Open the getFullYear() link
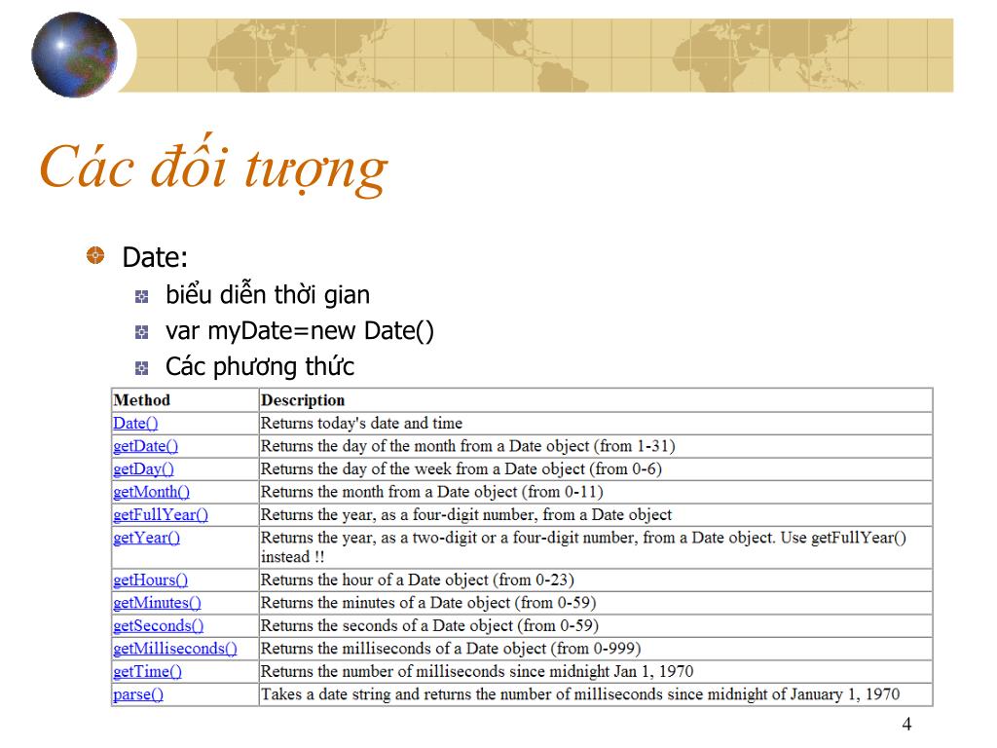Image resolution: width=997 pixels, height=748 pixels. [x=161, y=515]
